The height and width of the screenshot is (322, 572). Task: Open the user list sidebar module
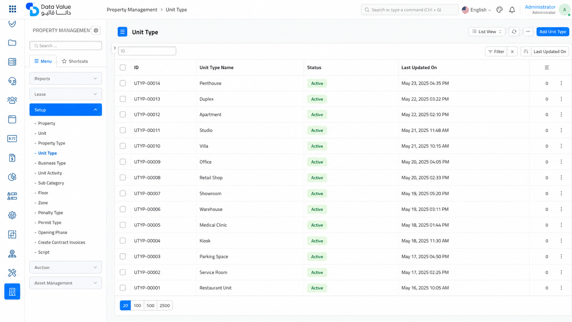[x=12, y=196]
